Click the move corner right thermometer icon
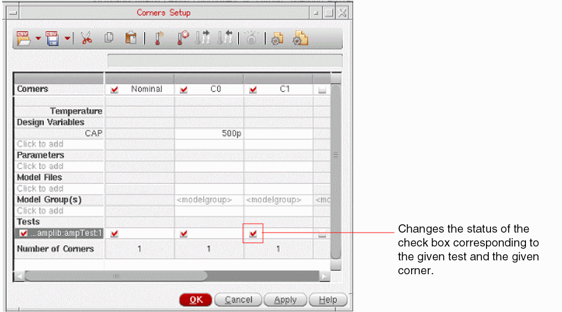 click(202, 38)
